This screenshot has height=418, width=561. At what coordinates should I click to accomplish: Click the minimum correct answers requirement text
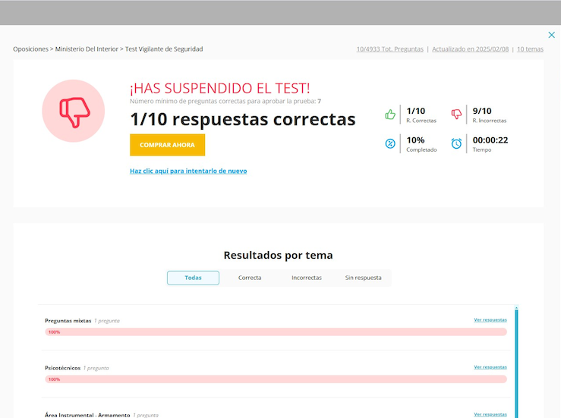coord(225,101)
